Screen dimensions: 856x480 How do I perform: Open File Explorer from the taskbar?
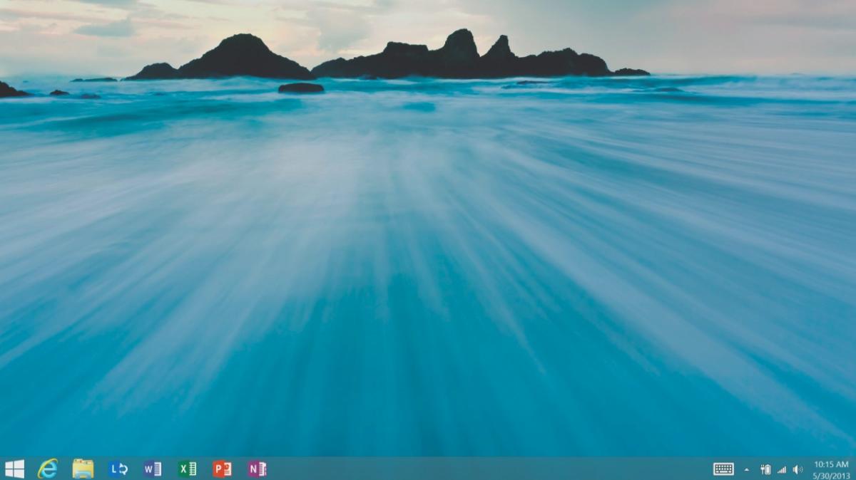83,469
